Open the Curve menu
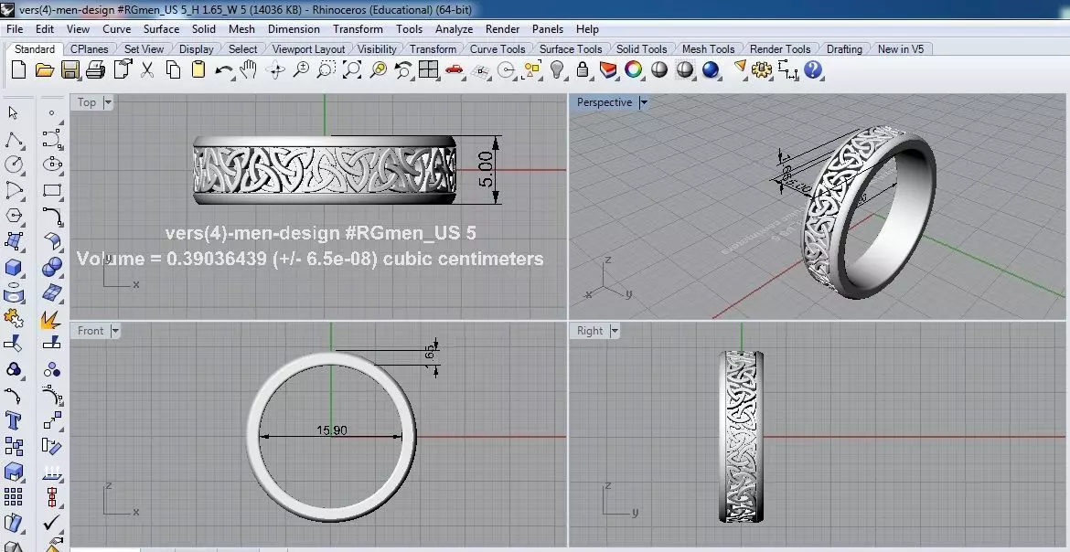 pyautogui.click(x=117, y=28)
